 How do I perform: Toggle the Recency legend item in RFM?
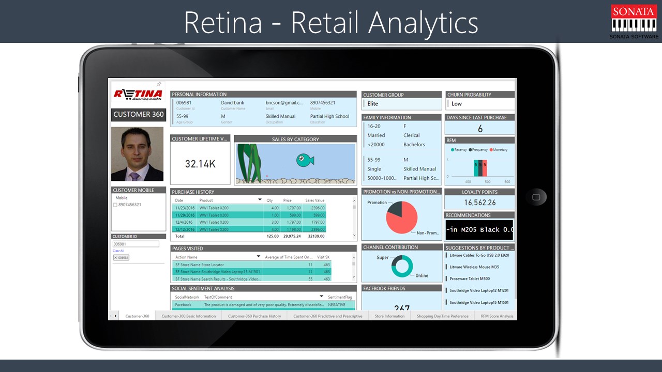459,150
